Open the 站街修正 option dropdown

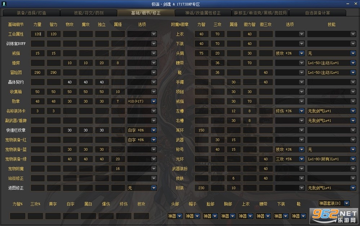tap(154, 178)
